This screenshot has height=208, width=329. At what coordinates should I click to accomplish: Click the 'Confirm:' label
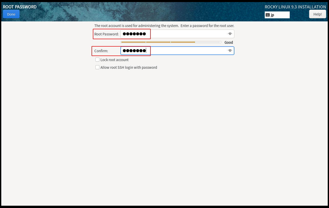pyautogui.click(x=101, y=51)
